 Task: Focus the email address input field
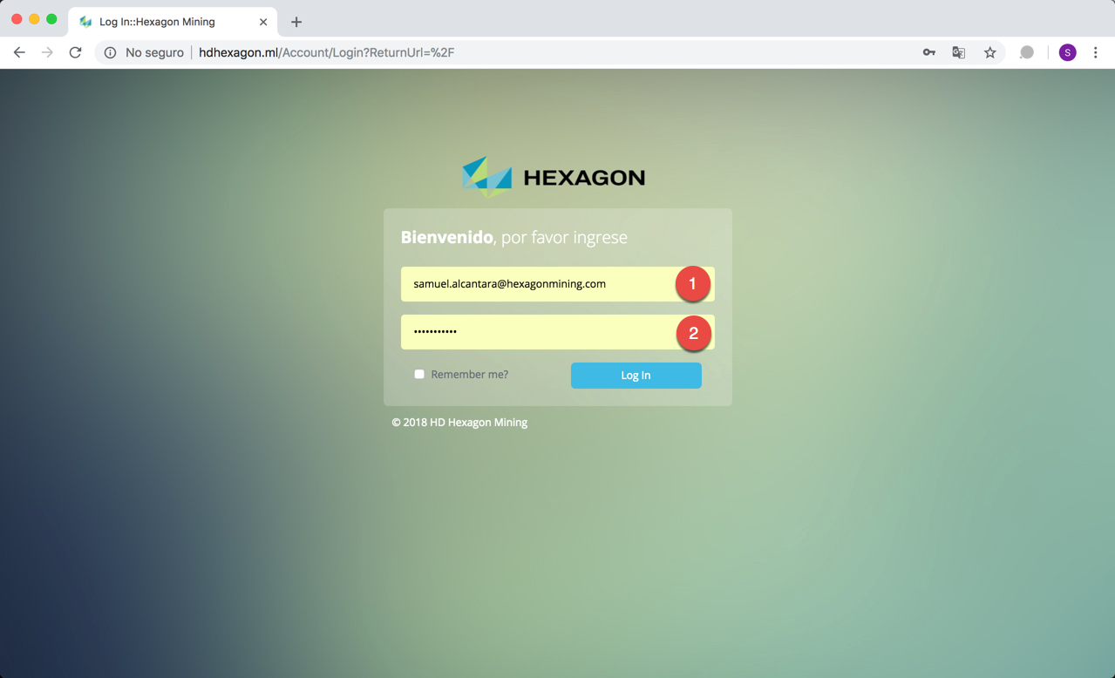(558, 284)
